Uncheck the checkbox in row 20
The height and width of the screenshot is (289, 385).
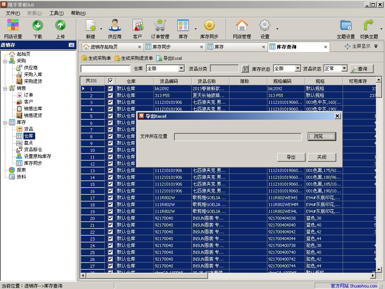pyautogui.click(x=110, y=218)
